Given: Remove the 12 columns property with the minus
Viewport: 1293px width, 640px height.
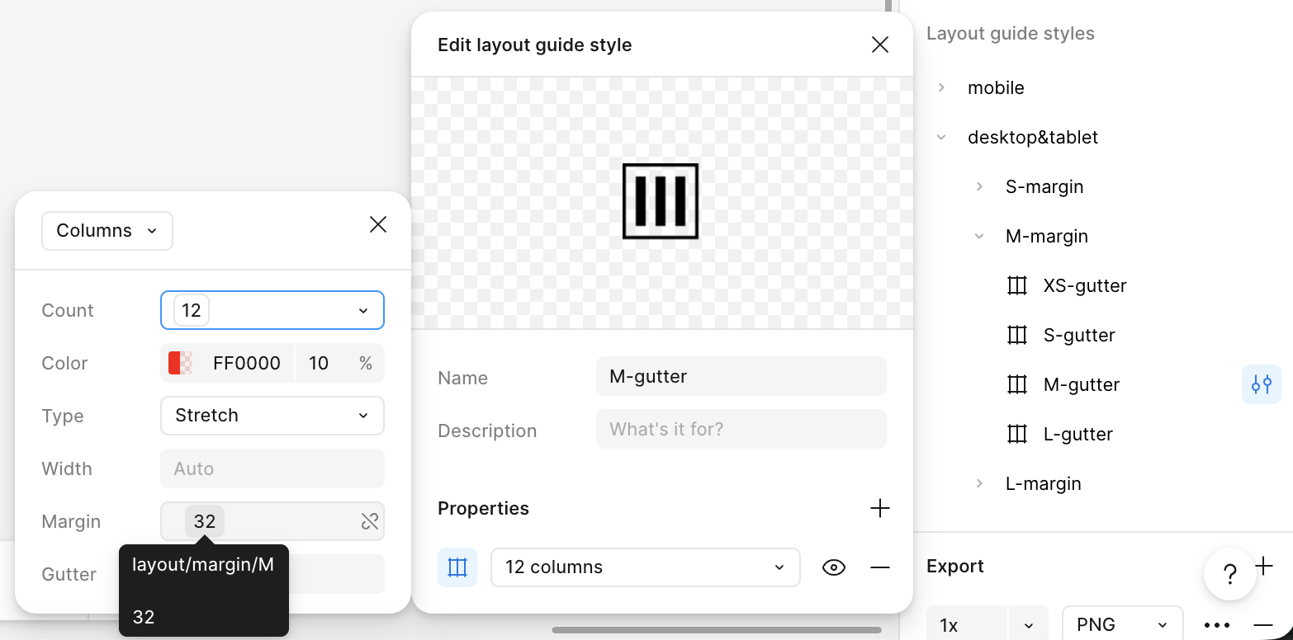Looking at the screenshot, I should [x=879, y=567].
